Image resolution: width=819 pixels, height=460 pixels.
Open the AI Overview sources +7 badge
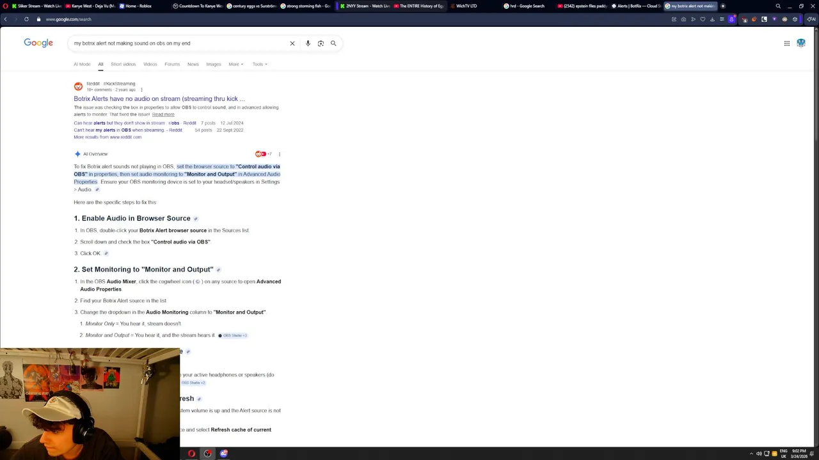(264, 154)
